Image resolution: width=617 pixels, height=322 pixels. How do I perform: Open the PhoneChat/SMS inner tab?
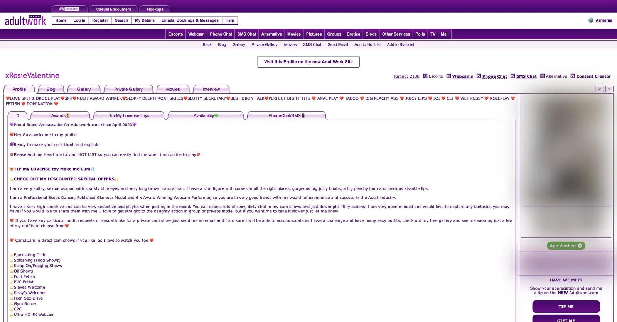287,115
